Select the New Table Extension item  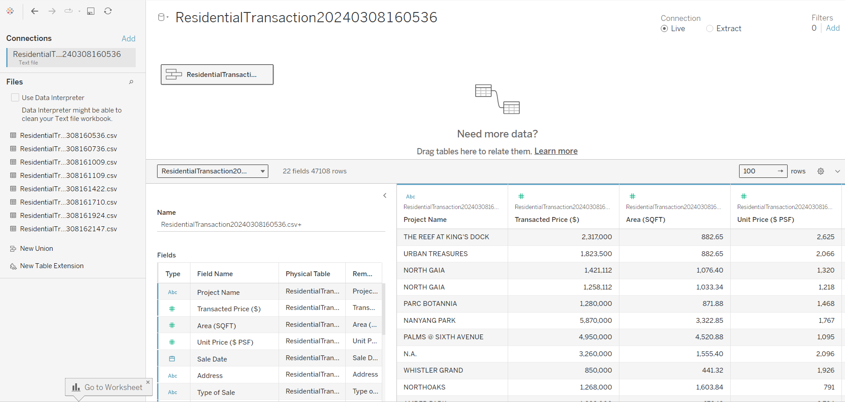52,266
